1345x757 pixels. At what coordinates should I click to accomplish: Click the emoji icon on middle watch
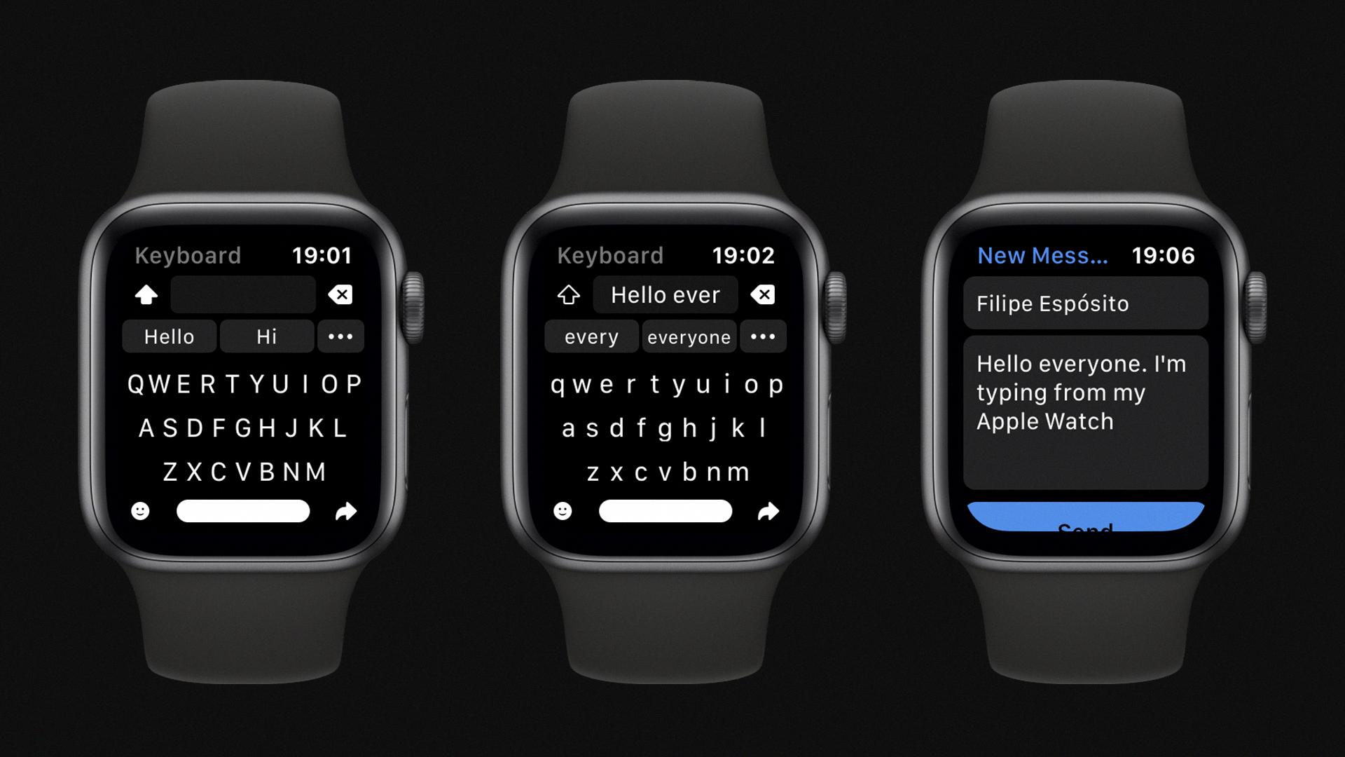pyautogui.click(x=562, y=511)
